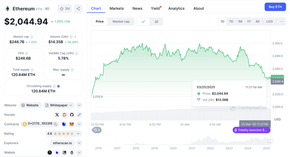
Task: Set chart range to 1M
Action: [240, 21]
